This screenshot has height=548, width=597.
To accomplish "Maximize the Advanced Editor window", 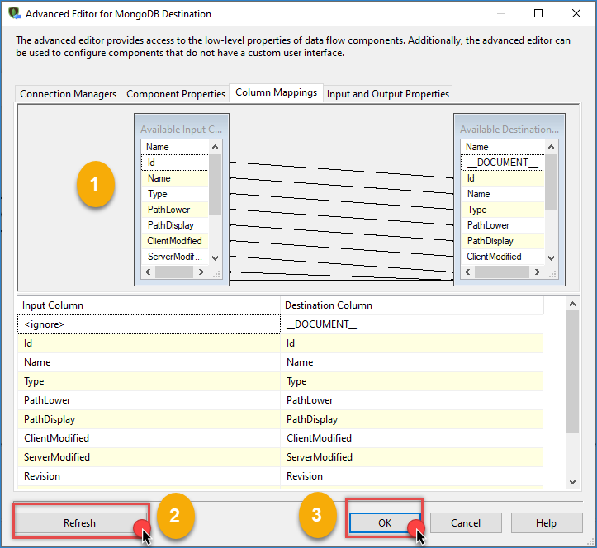I will click(538, 13).
